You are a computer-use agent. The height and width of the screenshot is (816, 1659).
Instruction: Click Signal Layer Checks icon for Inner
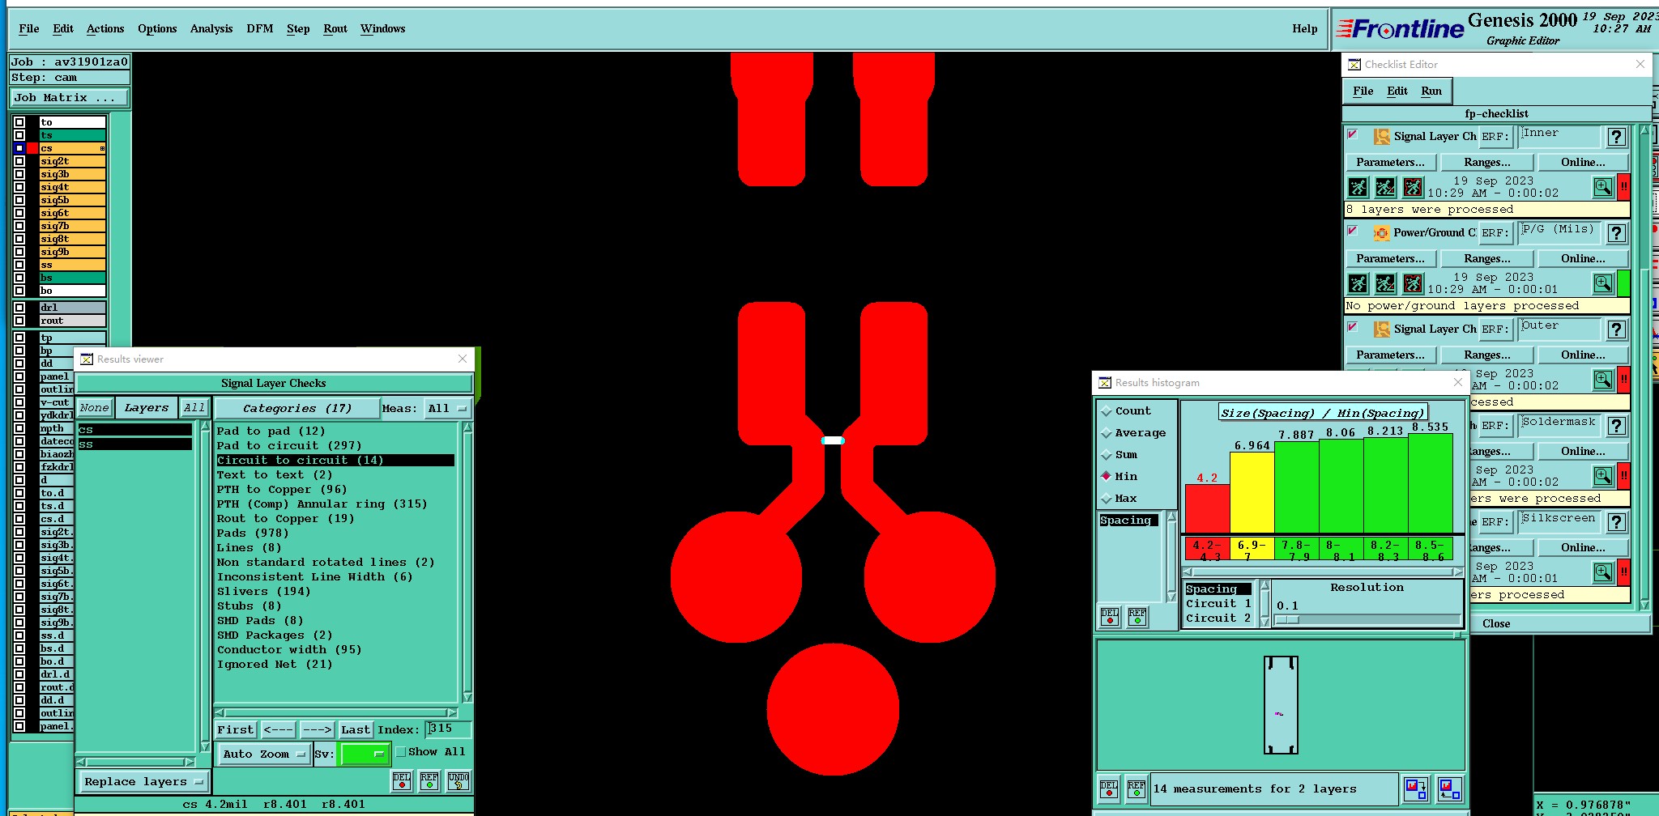click(x=1382, y=137)
